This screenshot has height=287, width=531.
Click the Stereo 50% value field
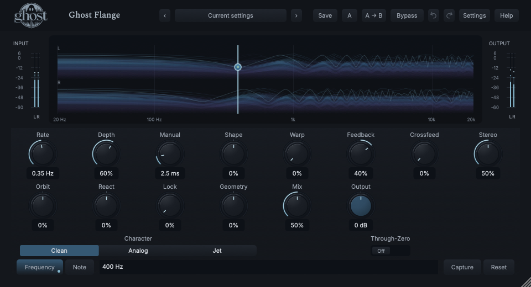pos(488,173)
